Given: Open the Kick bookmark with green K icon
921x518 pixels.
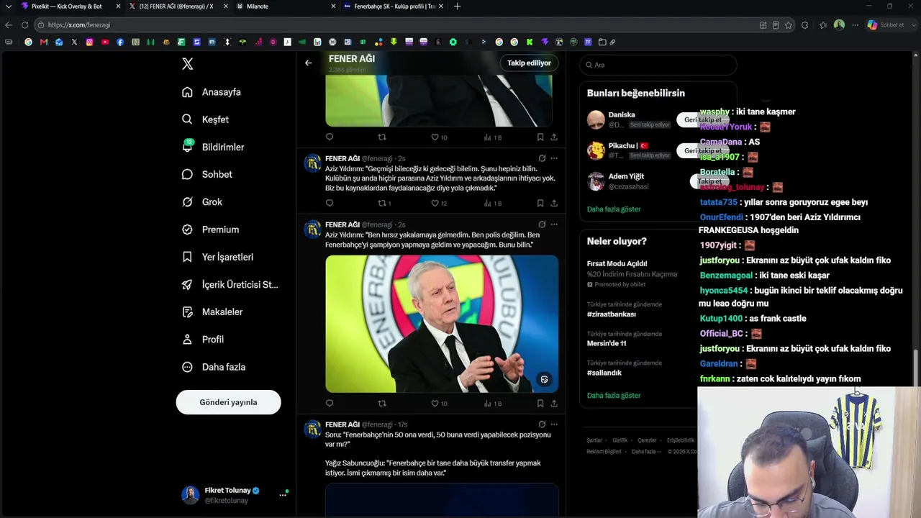Looking at the screenshot, I should tap(530, 42).
